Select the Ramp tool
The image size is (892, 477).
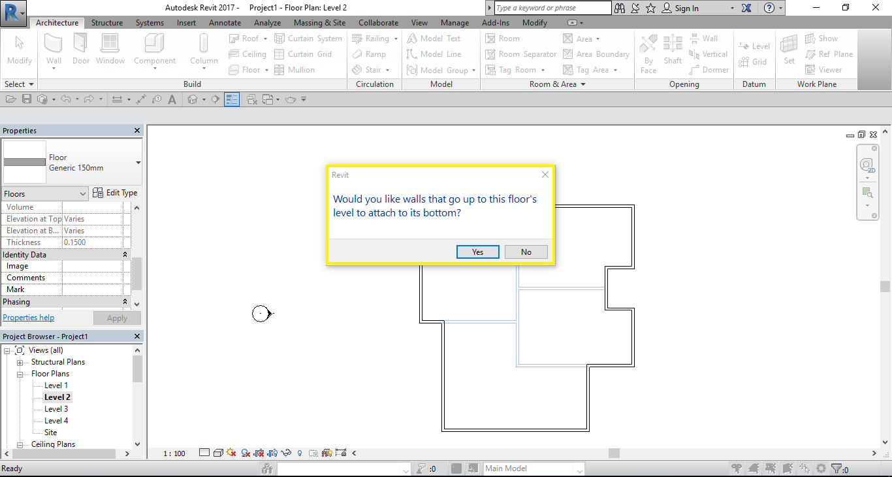click(x=369, y=54)
